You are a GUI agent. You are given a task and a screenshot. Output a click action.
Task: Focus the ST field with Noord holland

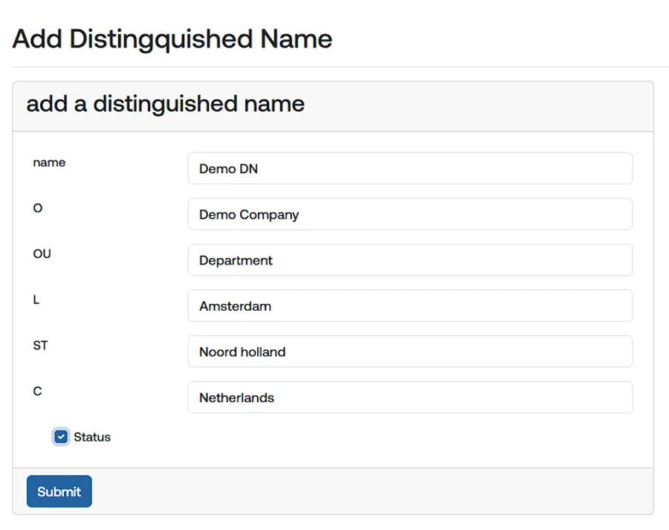pyautogui.click(x=410, y=352)
